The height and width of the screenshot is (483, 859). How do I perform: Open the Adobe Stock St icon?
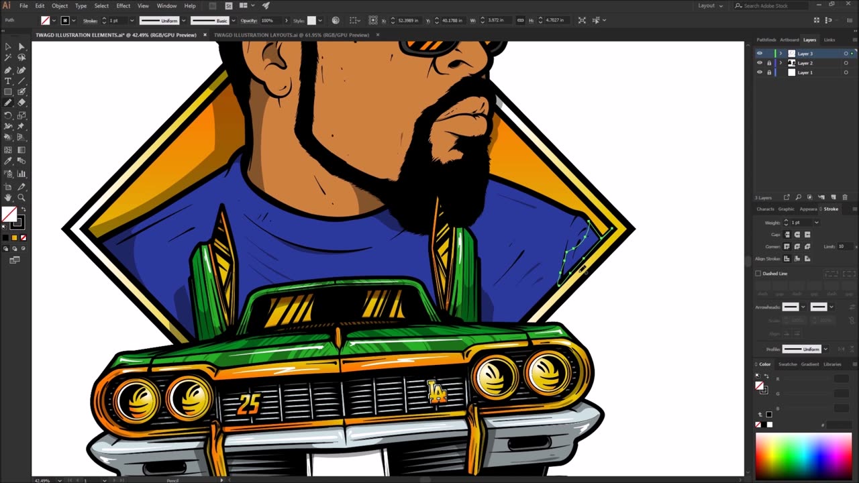tap(228, 5)
